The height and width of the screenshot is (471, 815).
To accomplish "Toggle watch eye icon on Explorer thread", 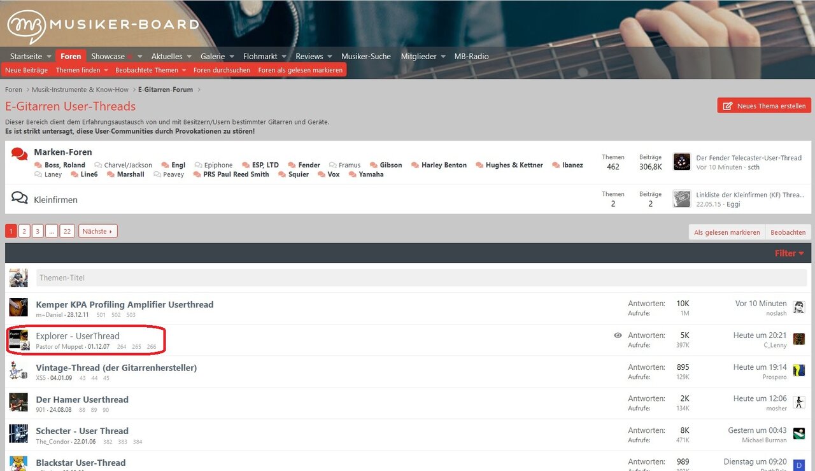I will click(x=618, y=335).
